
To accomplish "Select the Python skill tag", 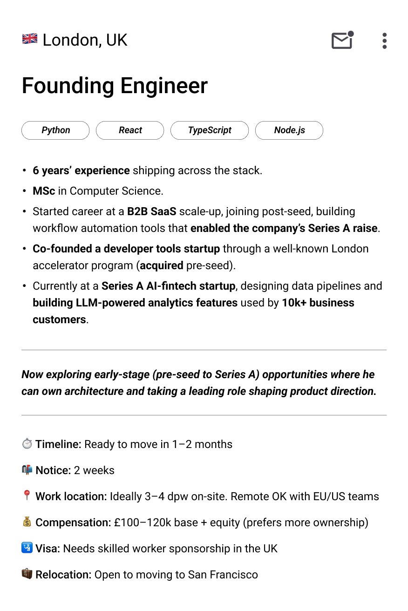I will 55,130.
